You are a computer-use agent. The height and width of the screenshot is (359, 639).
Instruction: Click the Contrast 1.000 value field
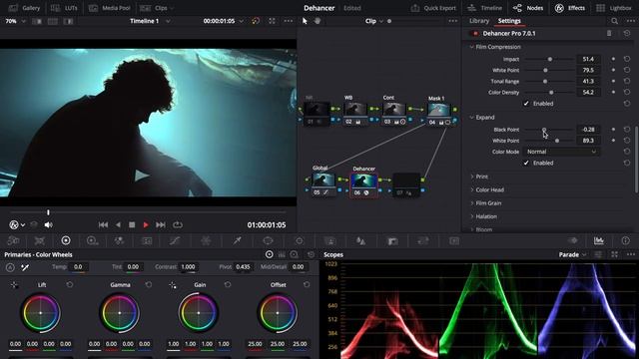pos(189,267)
